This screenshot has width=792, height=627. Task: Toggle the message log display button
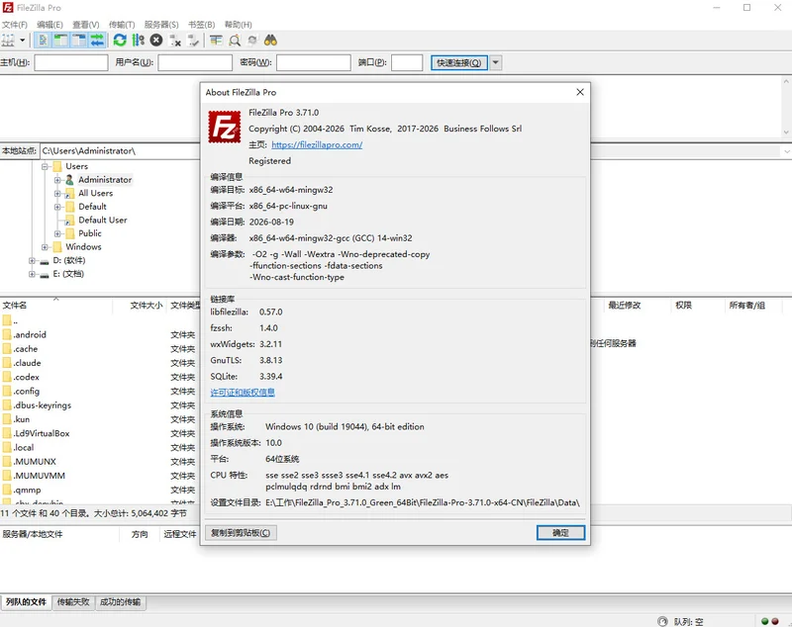click(x=43, y=41)
